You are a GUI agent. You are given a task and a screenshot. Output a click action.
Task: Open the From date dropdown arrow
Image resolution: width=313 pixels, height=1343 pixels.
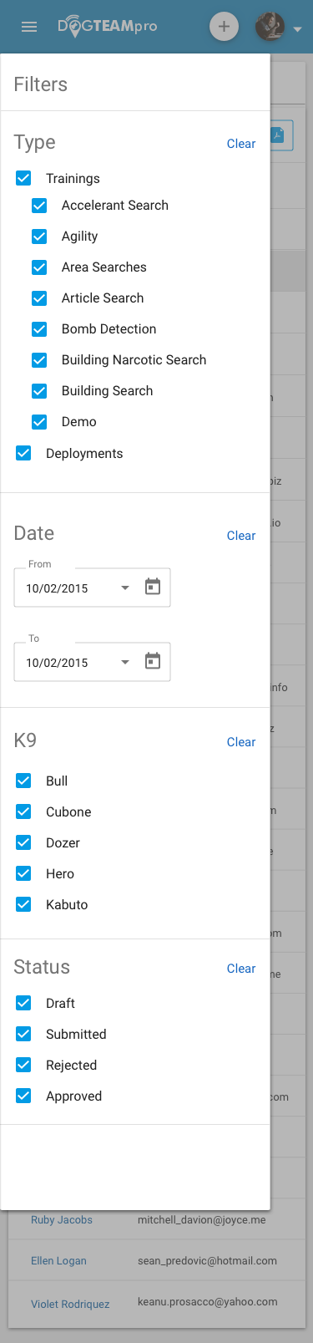(x=125, y=588)
